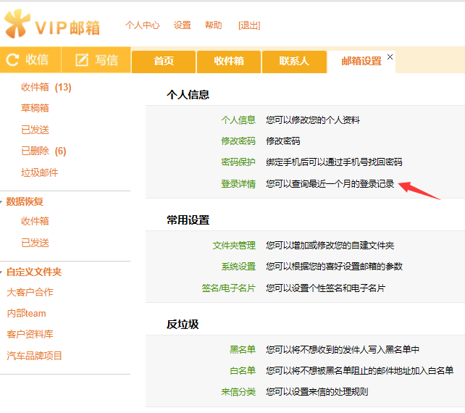Collapse the 数据恢复 section header
This screenshot has width=465, height=413.
[x=25, y=201]
